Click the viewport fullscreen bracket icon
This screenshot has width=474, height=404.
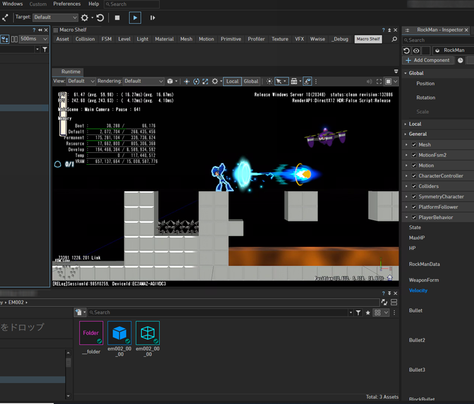[x=379, y=81]
